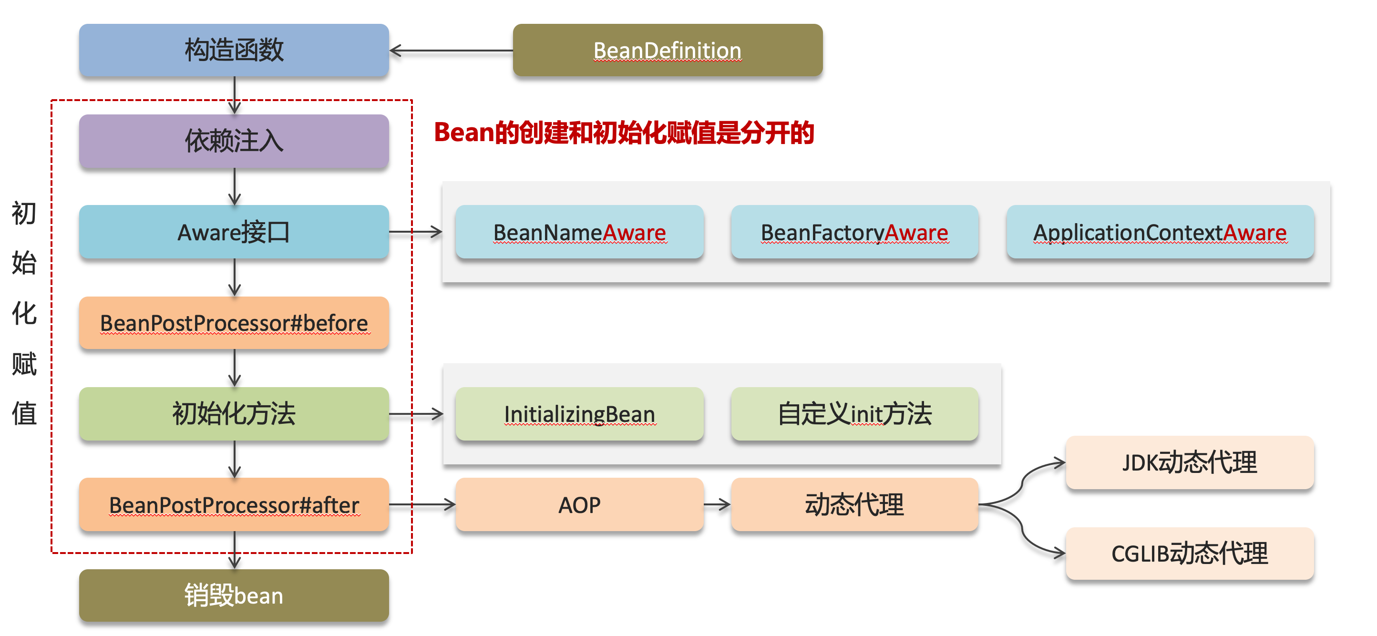This screenshot has width=1377, height=636.
Task: Select the Aware接口 box
Action: pos(234,232)
